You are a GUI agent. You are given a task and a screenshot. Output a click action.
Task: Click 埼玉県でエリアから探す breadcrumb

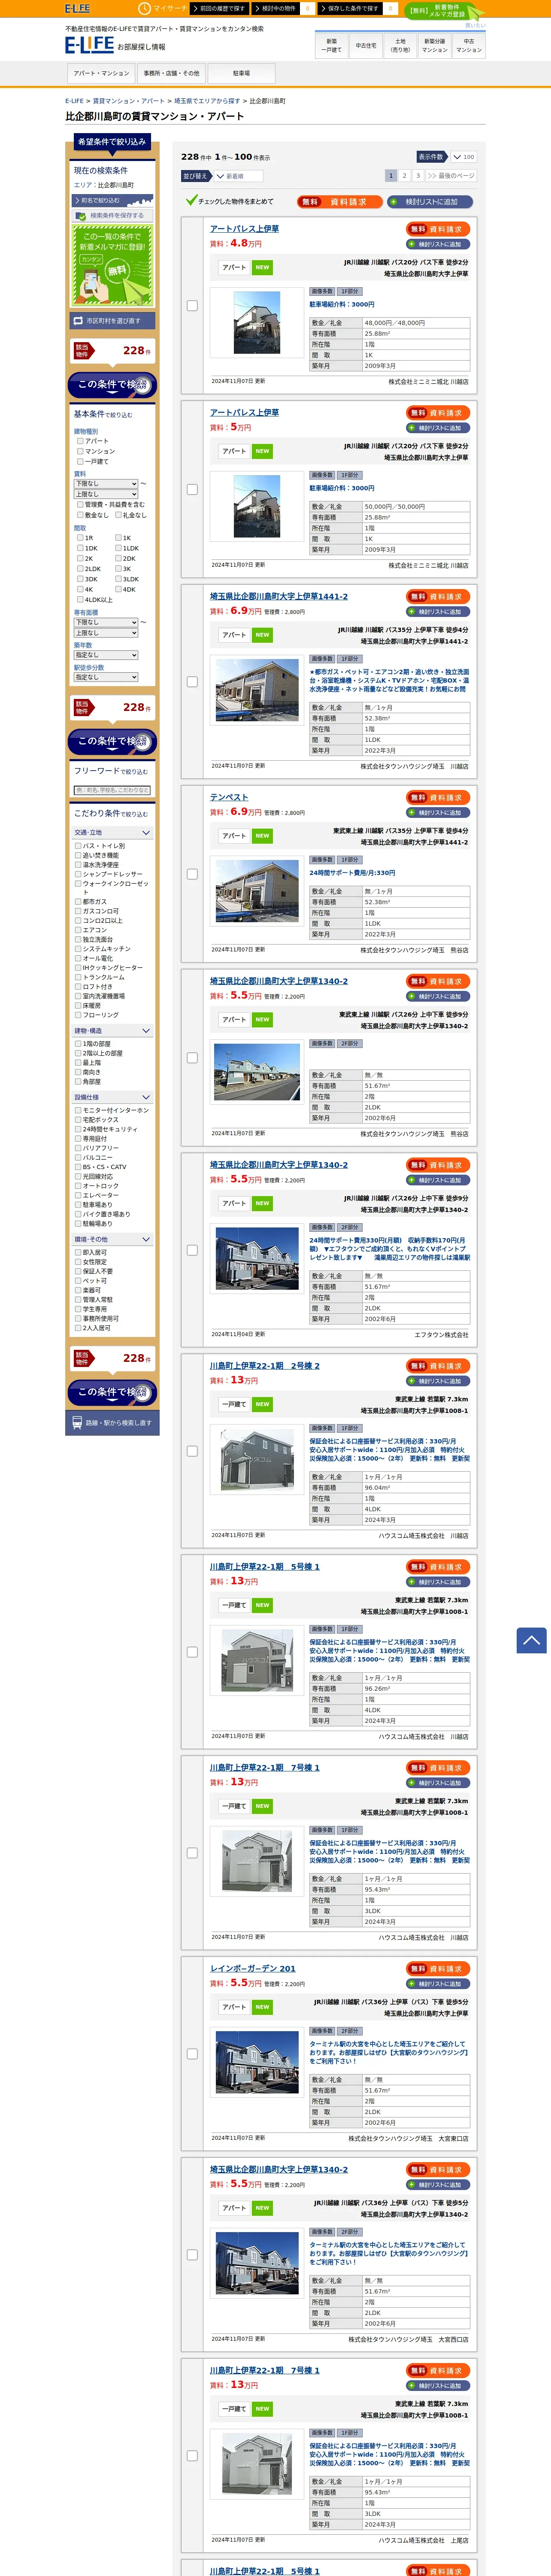[x=207, y=101]
